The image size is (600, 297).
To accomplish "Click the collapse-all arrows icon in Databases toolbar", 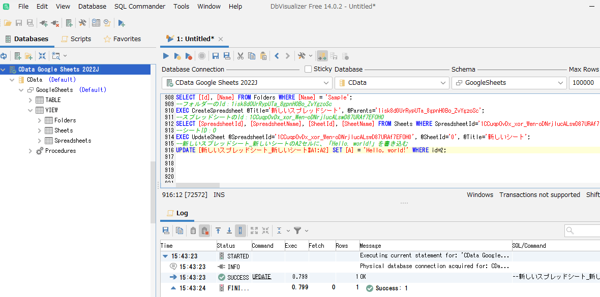I will point(42,56).
